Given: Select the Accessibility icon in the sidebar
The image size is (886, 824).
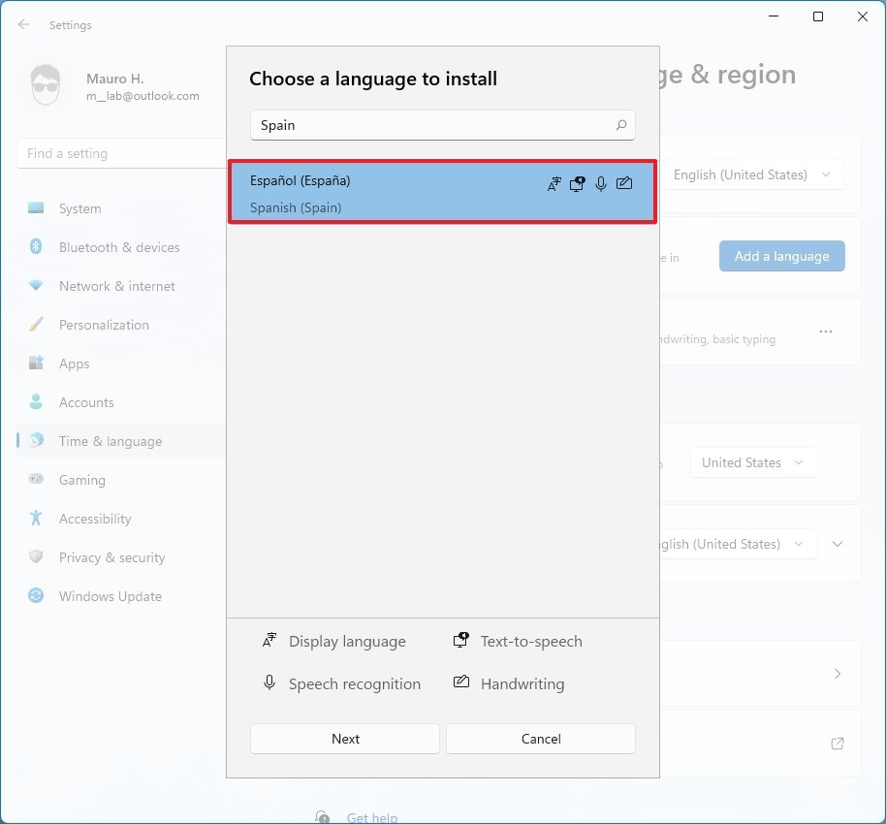Looking at the screenshot, I should [x=35, y=519].
